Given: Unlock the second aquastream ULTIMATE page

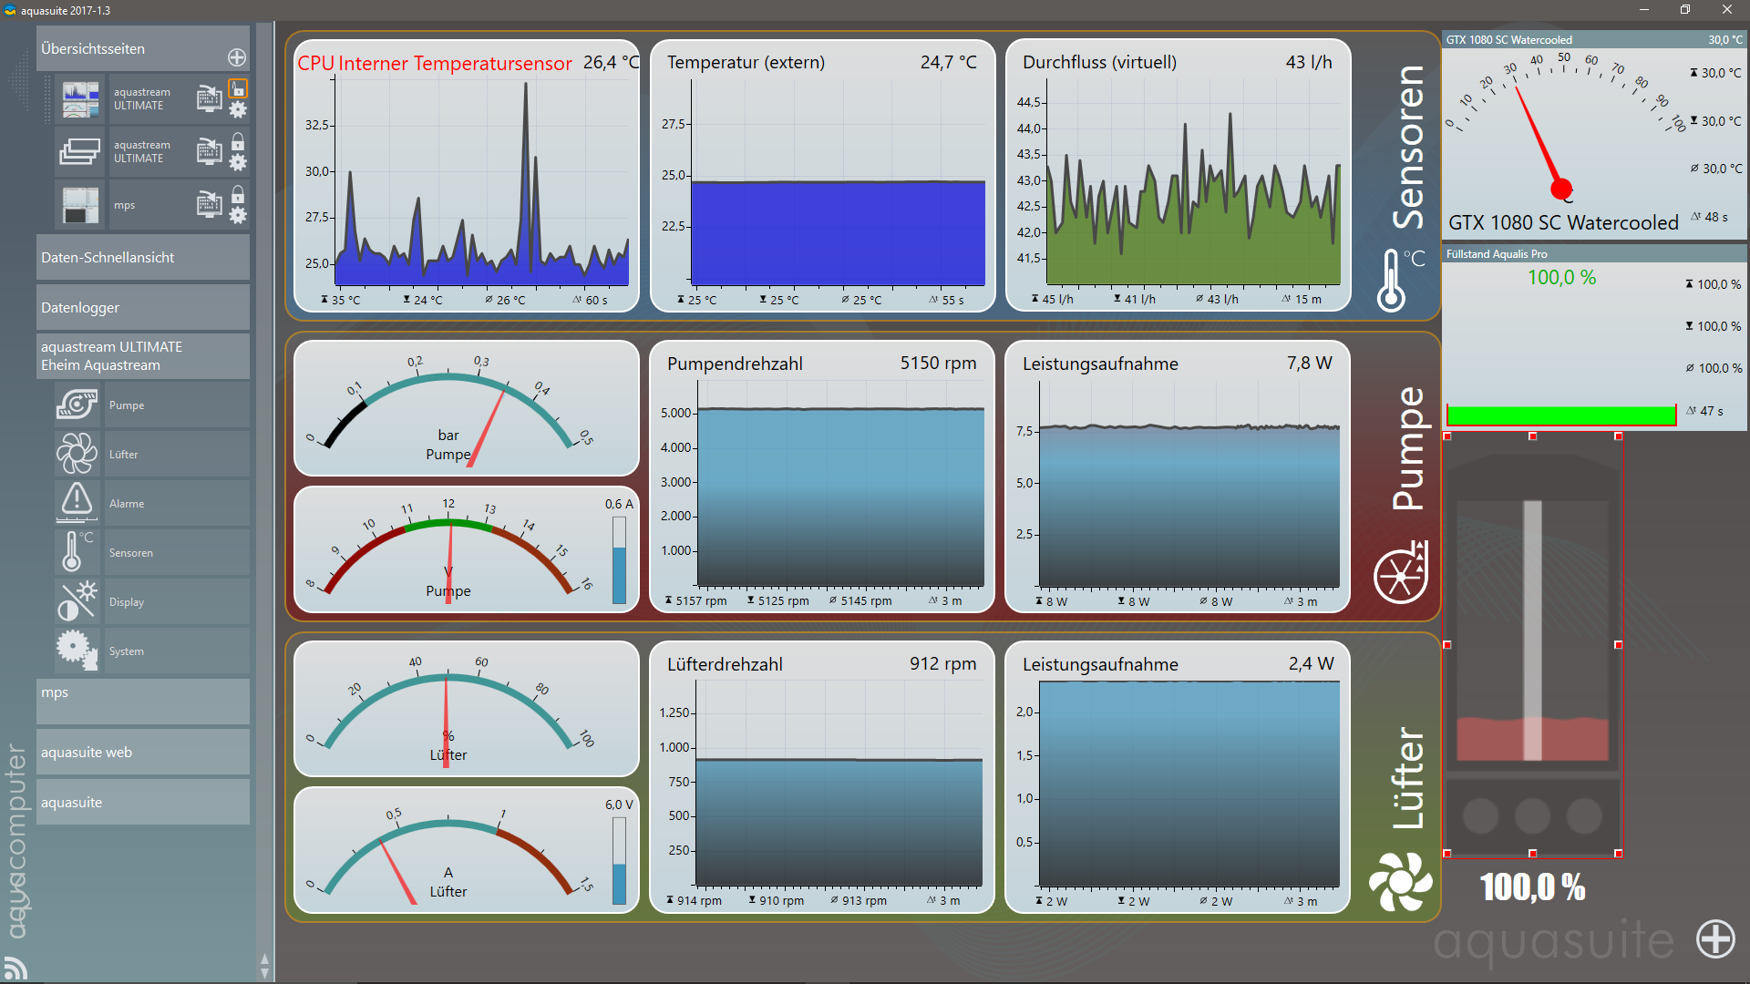Looking at the screenshot, I should click(x=238, y=141).
